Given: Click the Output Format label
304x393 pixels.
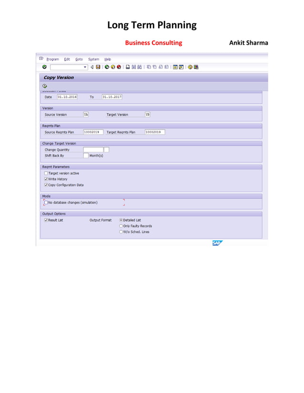Looking at the screenshot, I should pyautogui.click(x=101, y=220).
